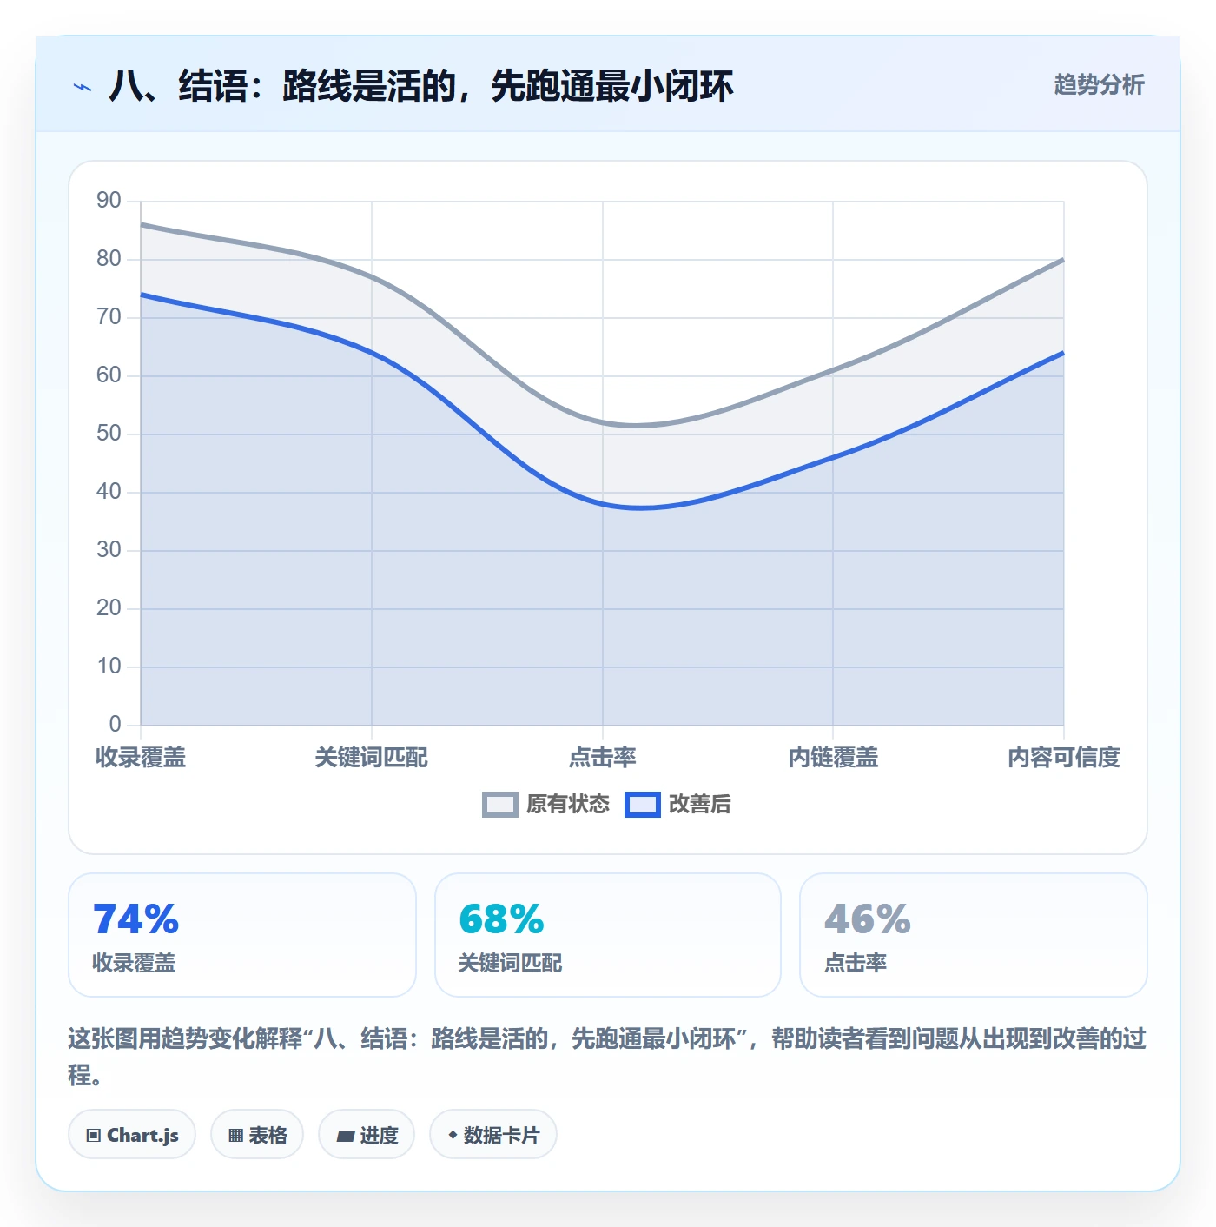Select the Chart.js tag chip
The width and height of the screenshot is (1216, 1227).
coord(132,1135)
